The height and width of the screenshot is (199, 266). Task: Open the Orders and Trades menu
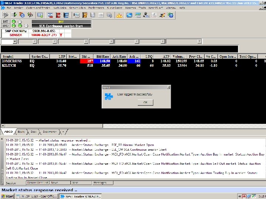pyautogui.click(x=38, y=8)
